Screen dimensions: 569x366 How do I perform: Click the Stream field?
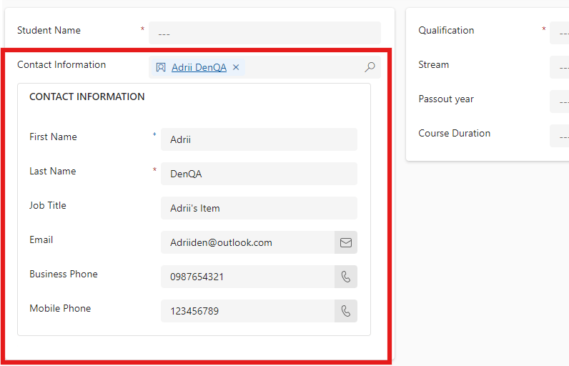(559, 67)
